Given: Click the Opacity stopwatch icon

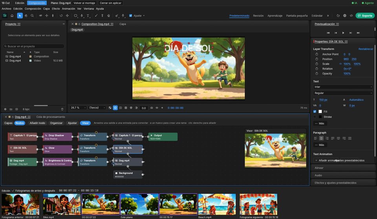Looking at the screenshot, I should coord(317,73).
